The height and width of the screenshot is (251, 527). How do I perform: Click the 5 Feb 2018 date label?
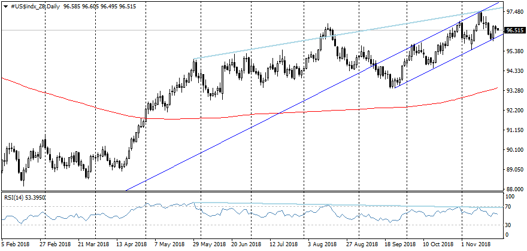(15, 244)
